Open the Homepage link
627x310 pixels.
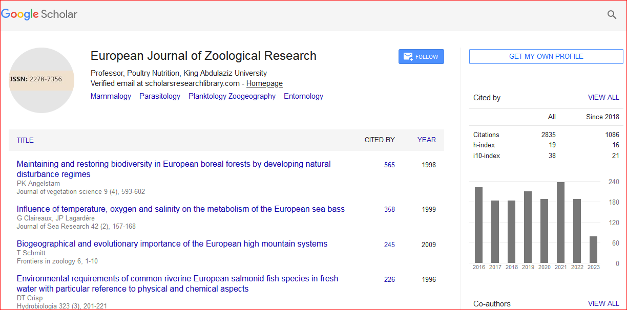click(x=264, y=83)
